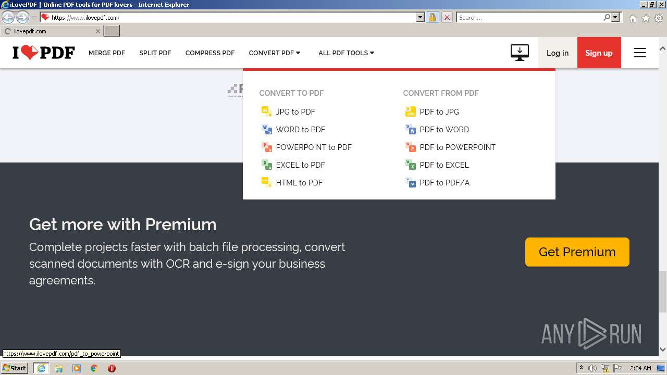Click the scrollbar up arrow
The image size is (667, 375).
[x=663, y=48]
